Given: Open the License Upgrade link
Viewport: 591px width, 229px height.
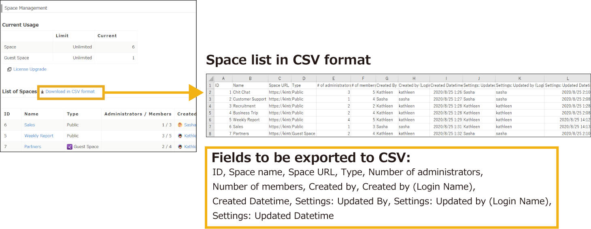Looking at the screenshot, I should (30, 69).
